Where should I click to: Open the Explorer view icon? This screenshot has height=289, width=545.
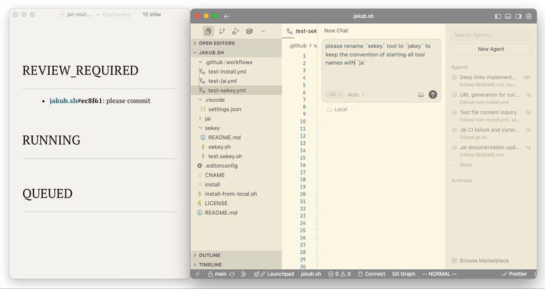click(x=208, y=31)
